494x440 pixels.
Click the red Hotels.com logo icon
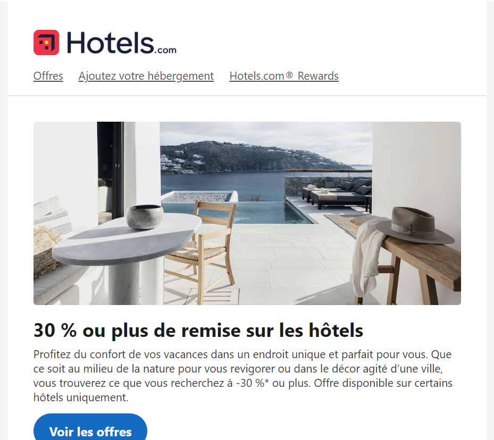tap(46, 43)
